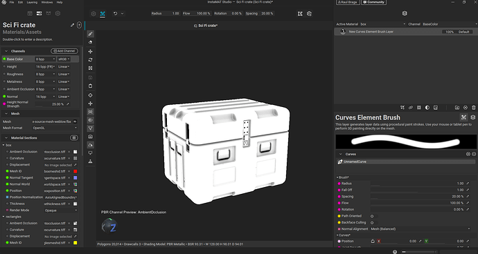Click the red Mesh ID color swatch
This screenshot has height=254, width=478.
[x=76, y=171]
